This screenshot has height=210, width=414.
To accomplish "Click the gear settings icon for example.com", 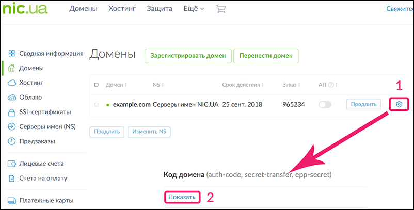I will 399,104.
